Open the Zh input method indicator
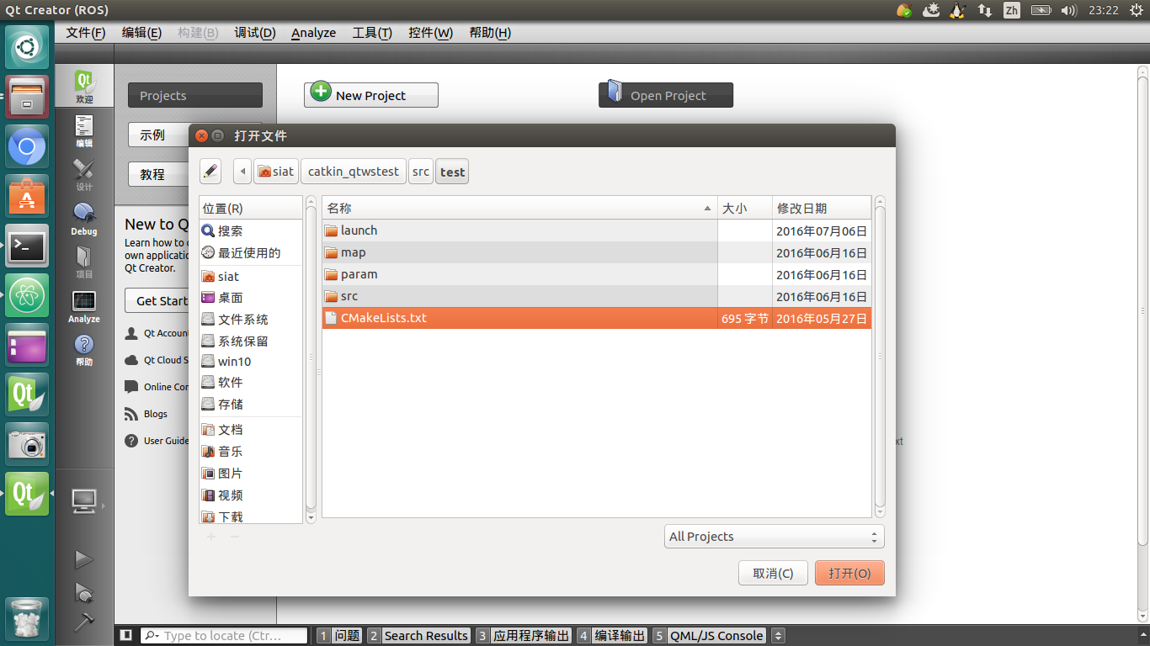This screenshot has height=646, width=1150. pyautogui.click(x=1012, y=10)
